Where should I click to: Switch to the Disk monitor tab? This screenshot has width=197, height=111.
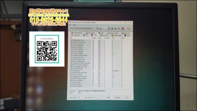coord(90,33)
